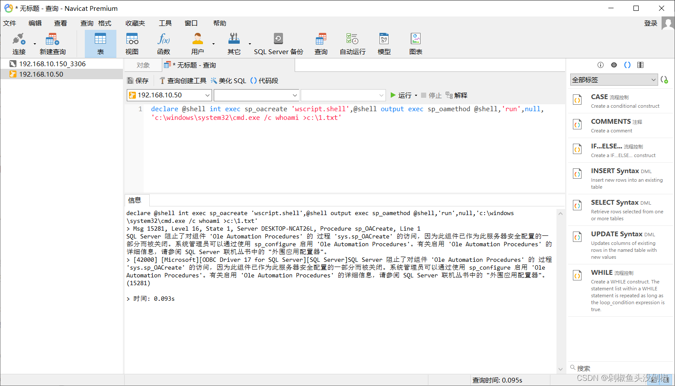This screenshot has height=386, width=675.
Task: Open the Function (函数) icon
Action: (164, 44)
